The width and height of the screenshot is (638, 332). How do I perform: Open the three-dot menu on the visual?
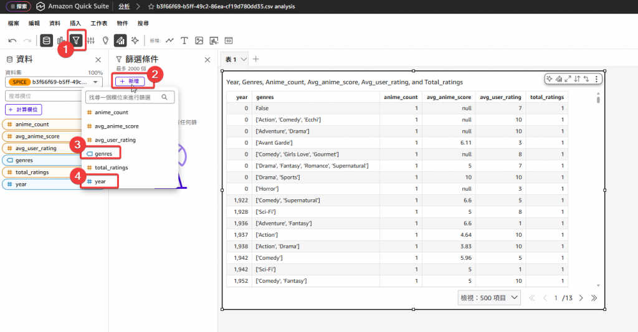596,79
